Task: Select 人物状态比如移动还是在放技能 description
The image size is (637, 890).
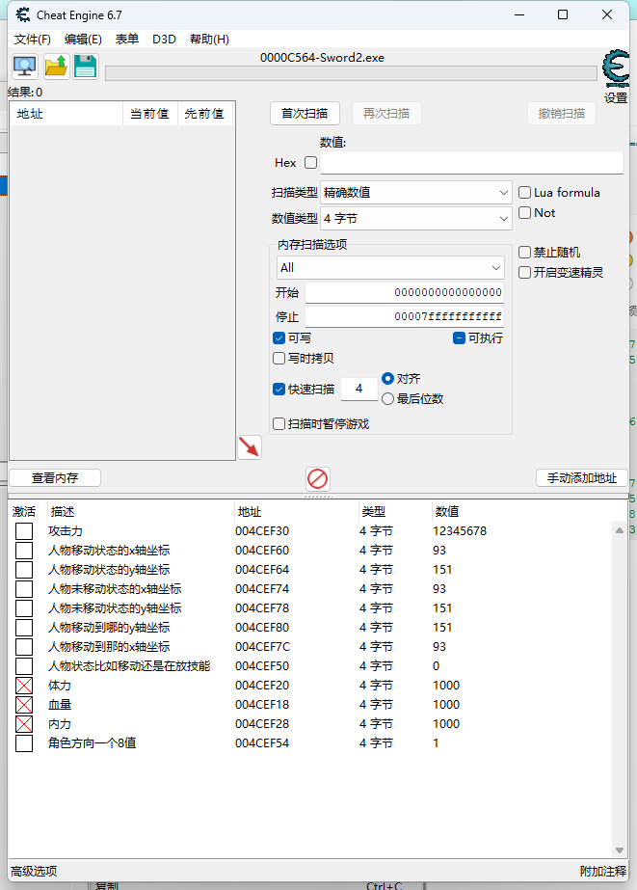Action: pos(129,666)
